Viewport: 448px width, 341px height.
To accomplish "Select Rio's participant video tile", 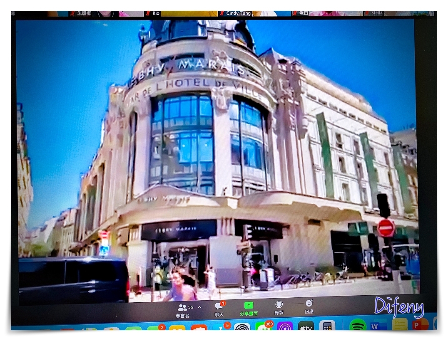I will click(181, 13).
